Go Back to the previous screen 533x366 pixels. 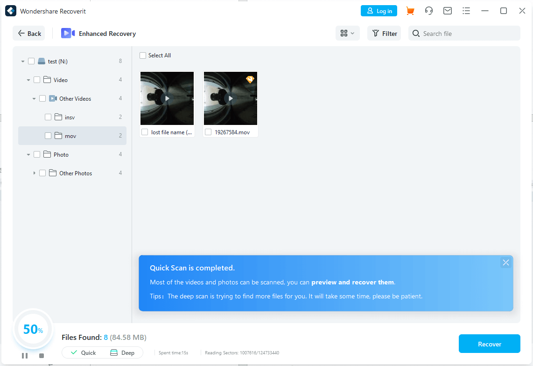pyautogui.click(x=29, y=33)
